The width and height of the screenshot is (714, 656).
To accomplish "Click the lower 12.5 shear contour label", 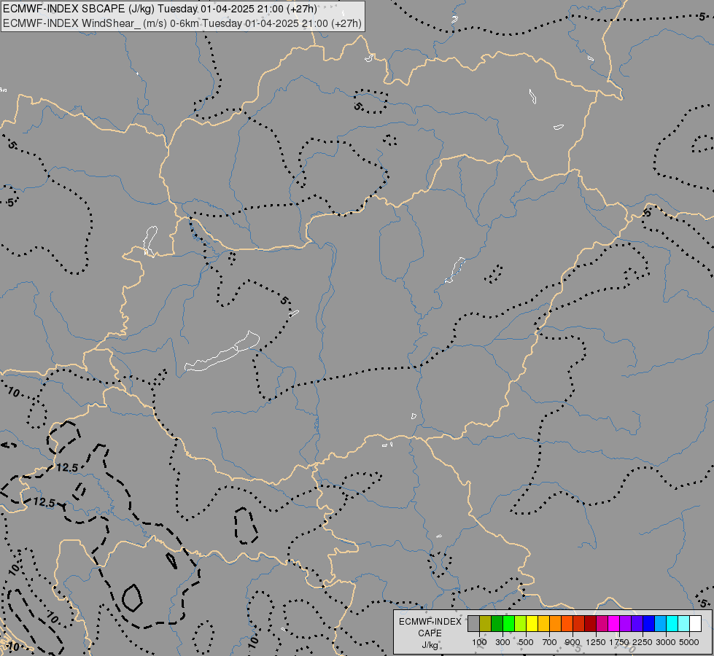I will (44, 503).
